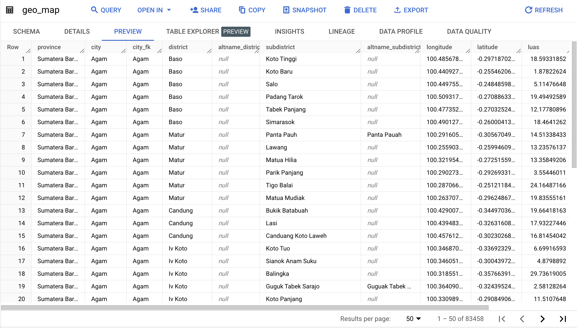
Task: Click the horizontal scrollbar below the table
Action: (245, 308)
